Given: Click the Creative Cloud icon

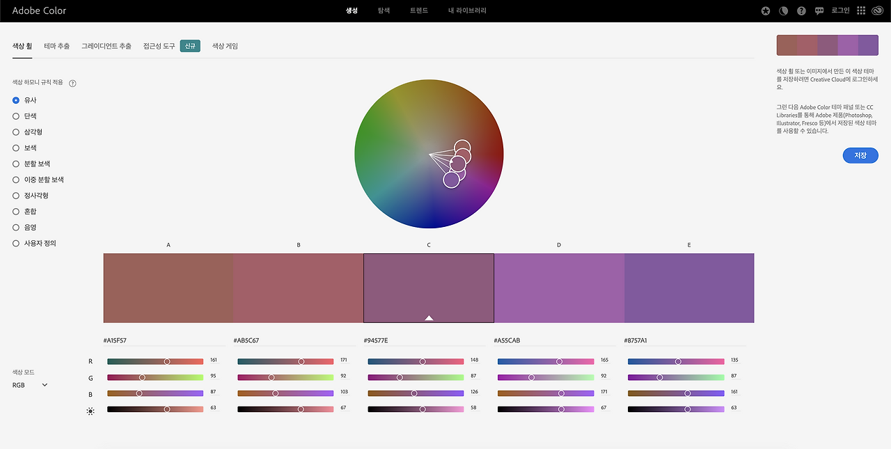Looking at the screenshot, I should click(878, 11).
